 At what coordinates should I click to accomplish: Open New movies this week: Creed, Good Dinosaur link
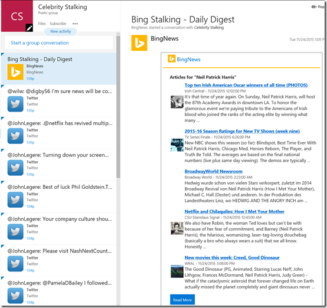click(232, 257)
